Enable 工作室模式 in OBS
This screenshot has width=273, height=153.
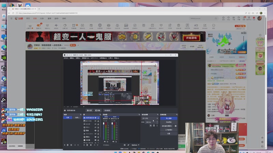tap(169, 130)
